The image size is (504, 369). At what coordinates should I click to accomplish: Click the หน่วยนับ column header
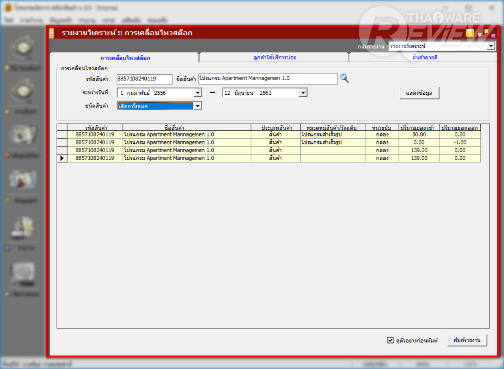point(382,127)
